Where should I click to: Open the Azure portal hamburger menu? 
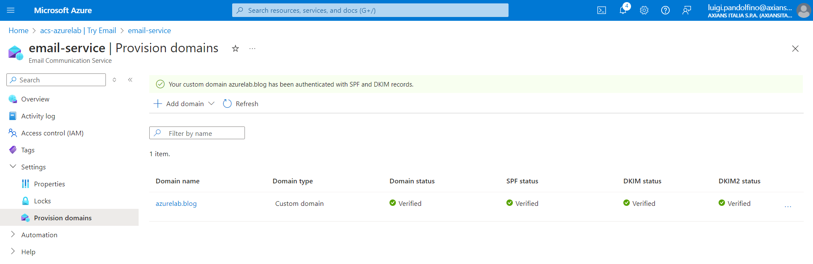point(11,10)
